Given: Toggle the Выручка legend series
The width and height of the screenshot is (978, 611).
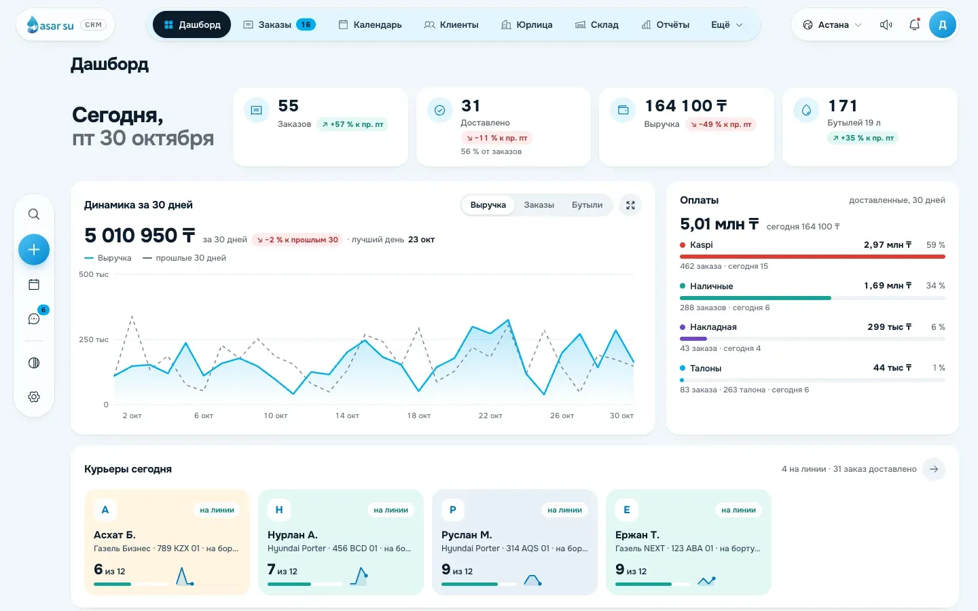Looking at the screenshot, I should pos(108,258).
